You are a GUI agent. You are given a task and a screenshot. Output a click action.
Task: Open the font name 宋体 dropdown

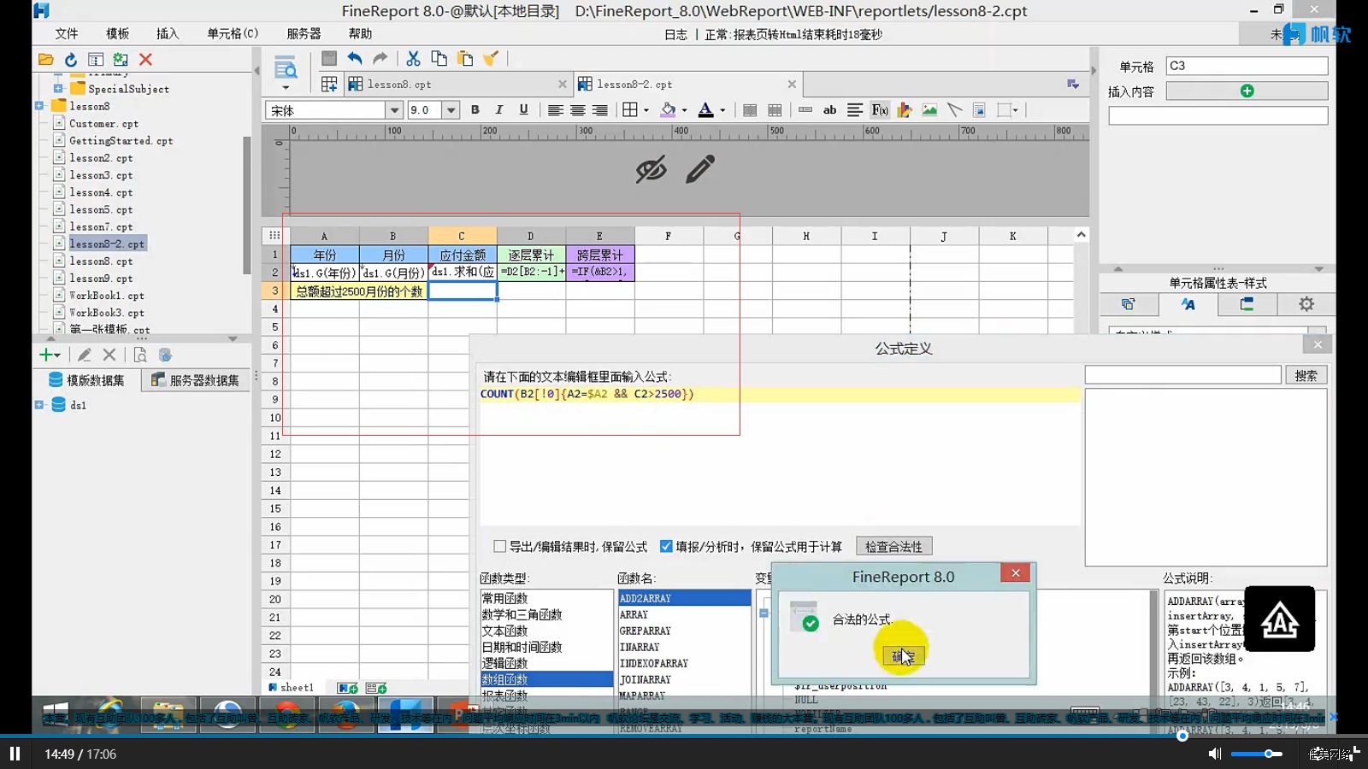tap(394, 110)
